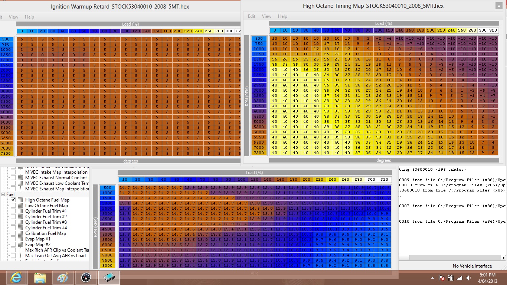This screenshot has width=507, height=285.
Task: Enable the Cylinder Fuel Trim #1 checkbox
Action: 13,211
